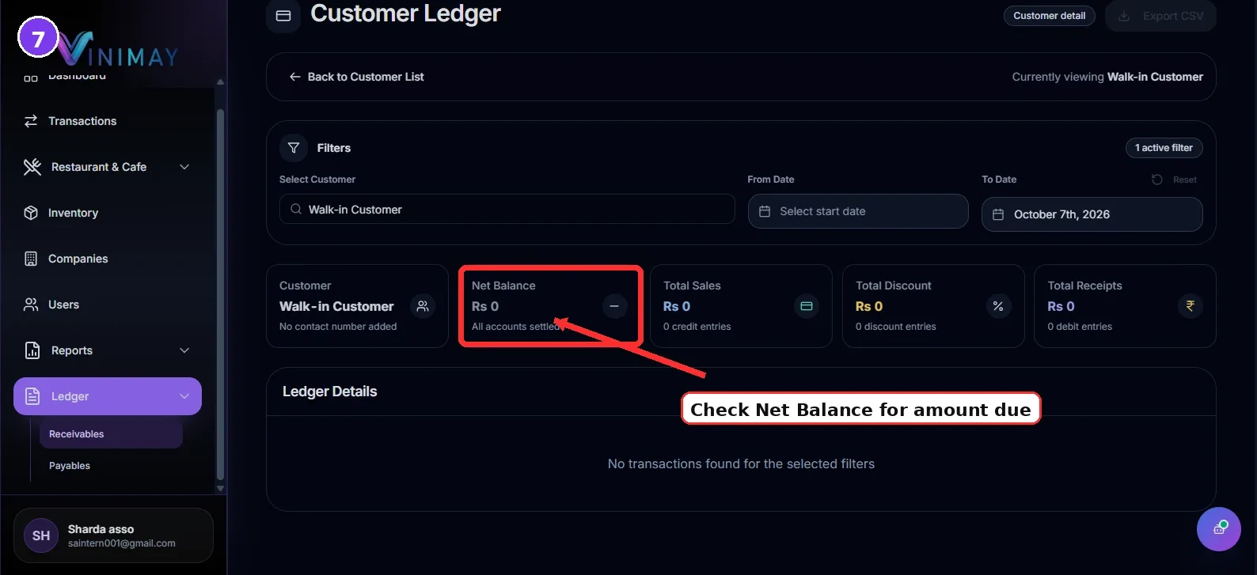Click the Walk-in Customer name in Customer card

click(336, 306)
